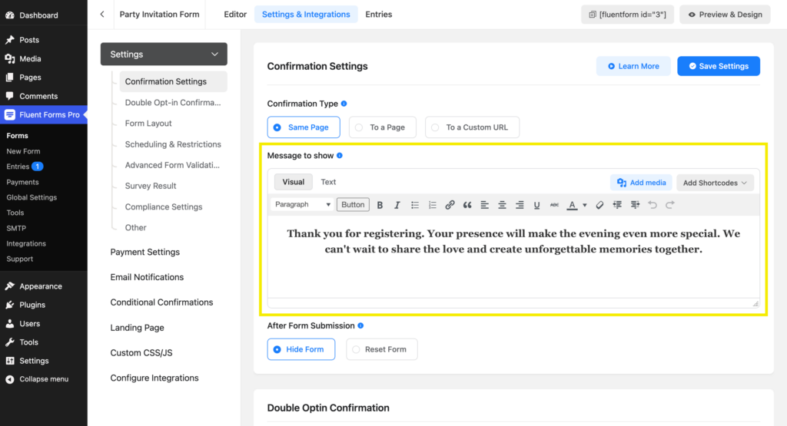Viewport: 787px width, 426px height.
Task: Click Add media button
Action: (x=641, y=183)
